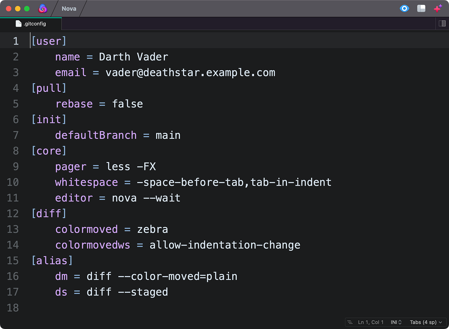Viewport: 449px width, 329px height.
Task: Click vader@deathstar.example.com email value
Action: pos(190,72)
